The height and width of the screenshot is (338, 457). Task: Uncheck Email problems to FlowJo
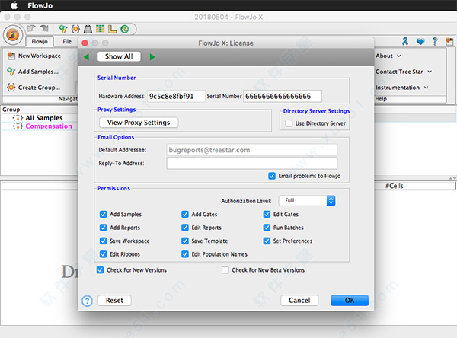pos(272,176)
